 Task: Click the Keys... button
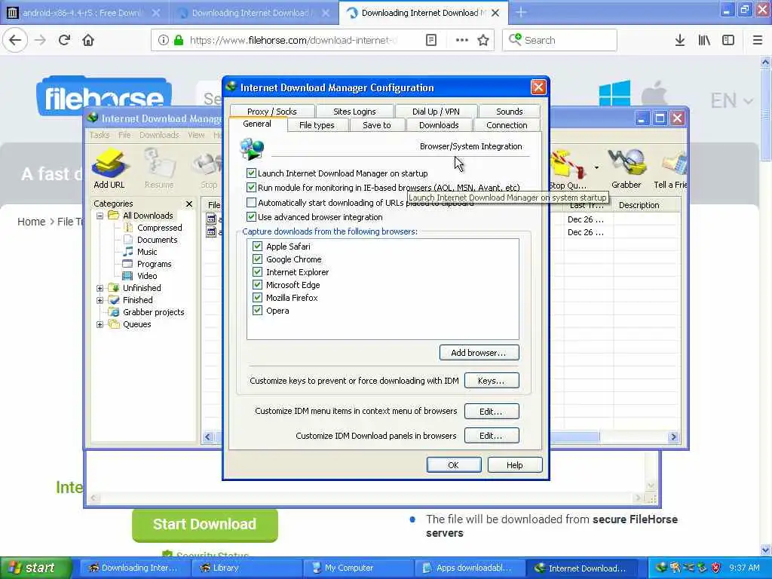492,381
